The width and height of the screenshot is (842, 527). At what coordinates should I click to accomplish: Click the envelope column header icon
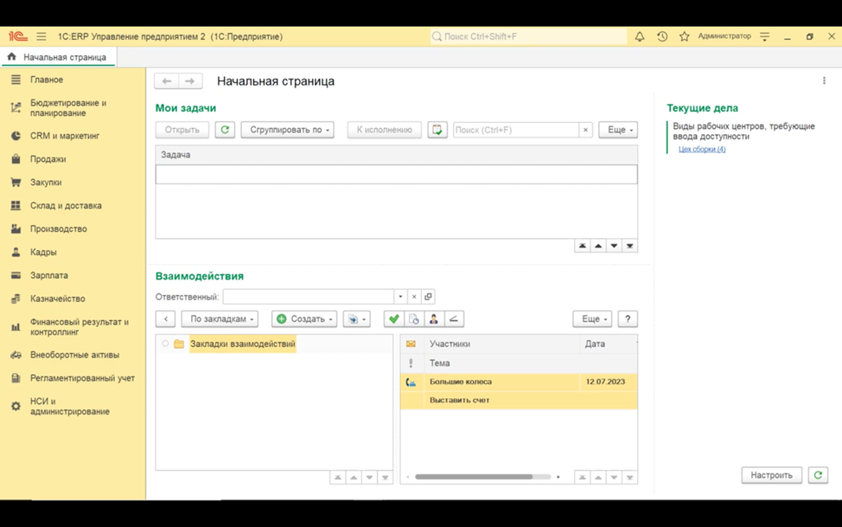coord(411,344)
